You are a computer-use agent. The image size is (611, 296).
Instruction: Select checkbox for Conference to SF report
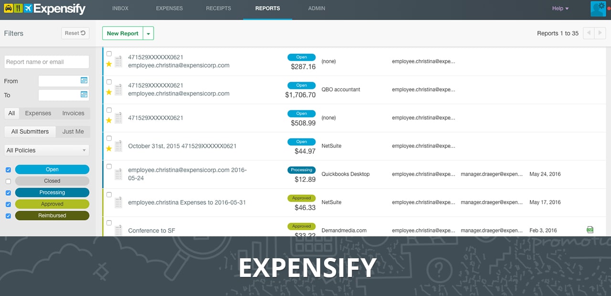[x=109, y=223]
